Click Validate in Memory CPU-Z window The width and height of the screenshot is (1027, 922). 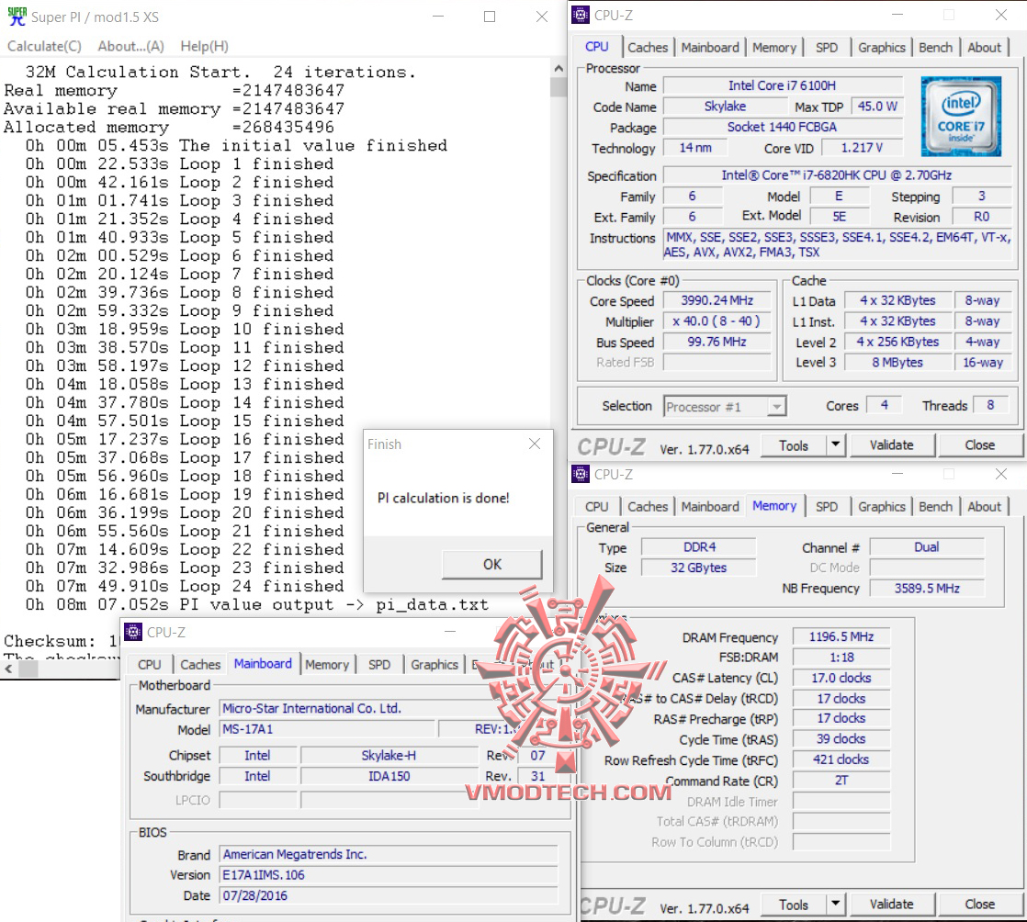tap(891, 905)
